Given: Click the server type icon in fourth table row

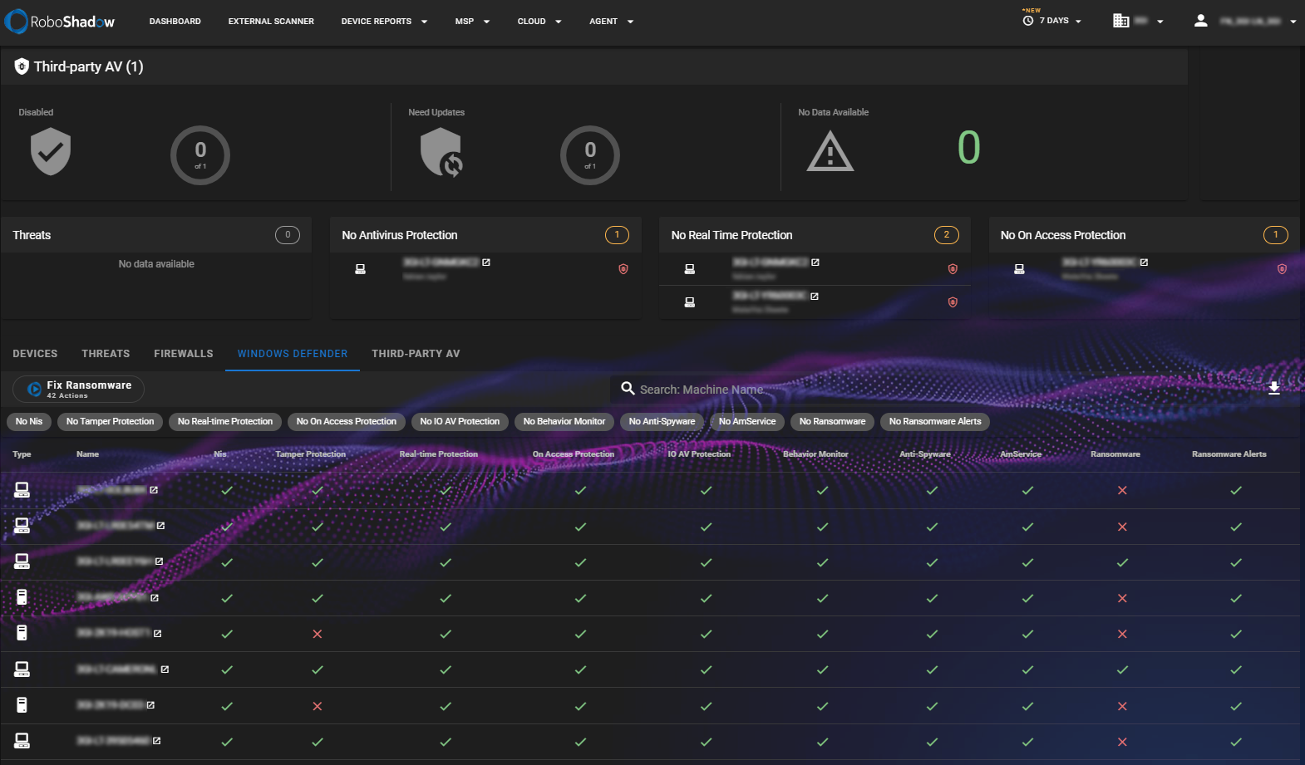Looking at the screenshot, I should coord(22,597).
